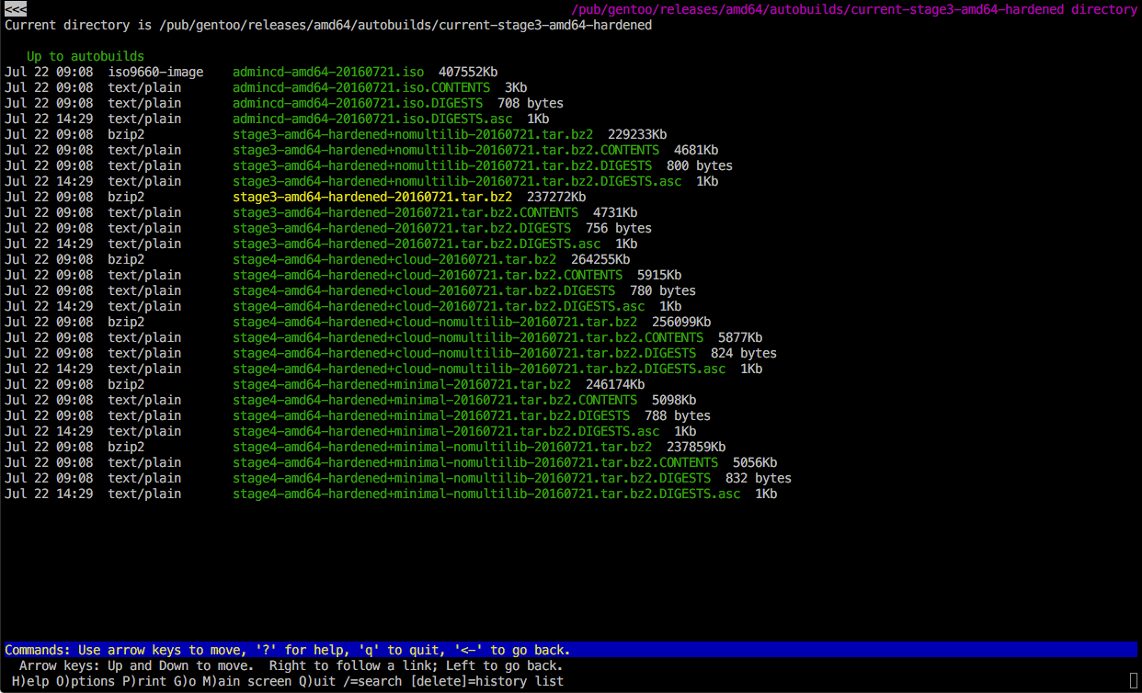Open admincd-amd64-20160721.iso.CONTENTS link
The image size is (1142, 693).
pyautogui.click(x=361, y=87)
